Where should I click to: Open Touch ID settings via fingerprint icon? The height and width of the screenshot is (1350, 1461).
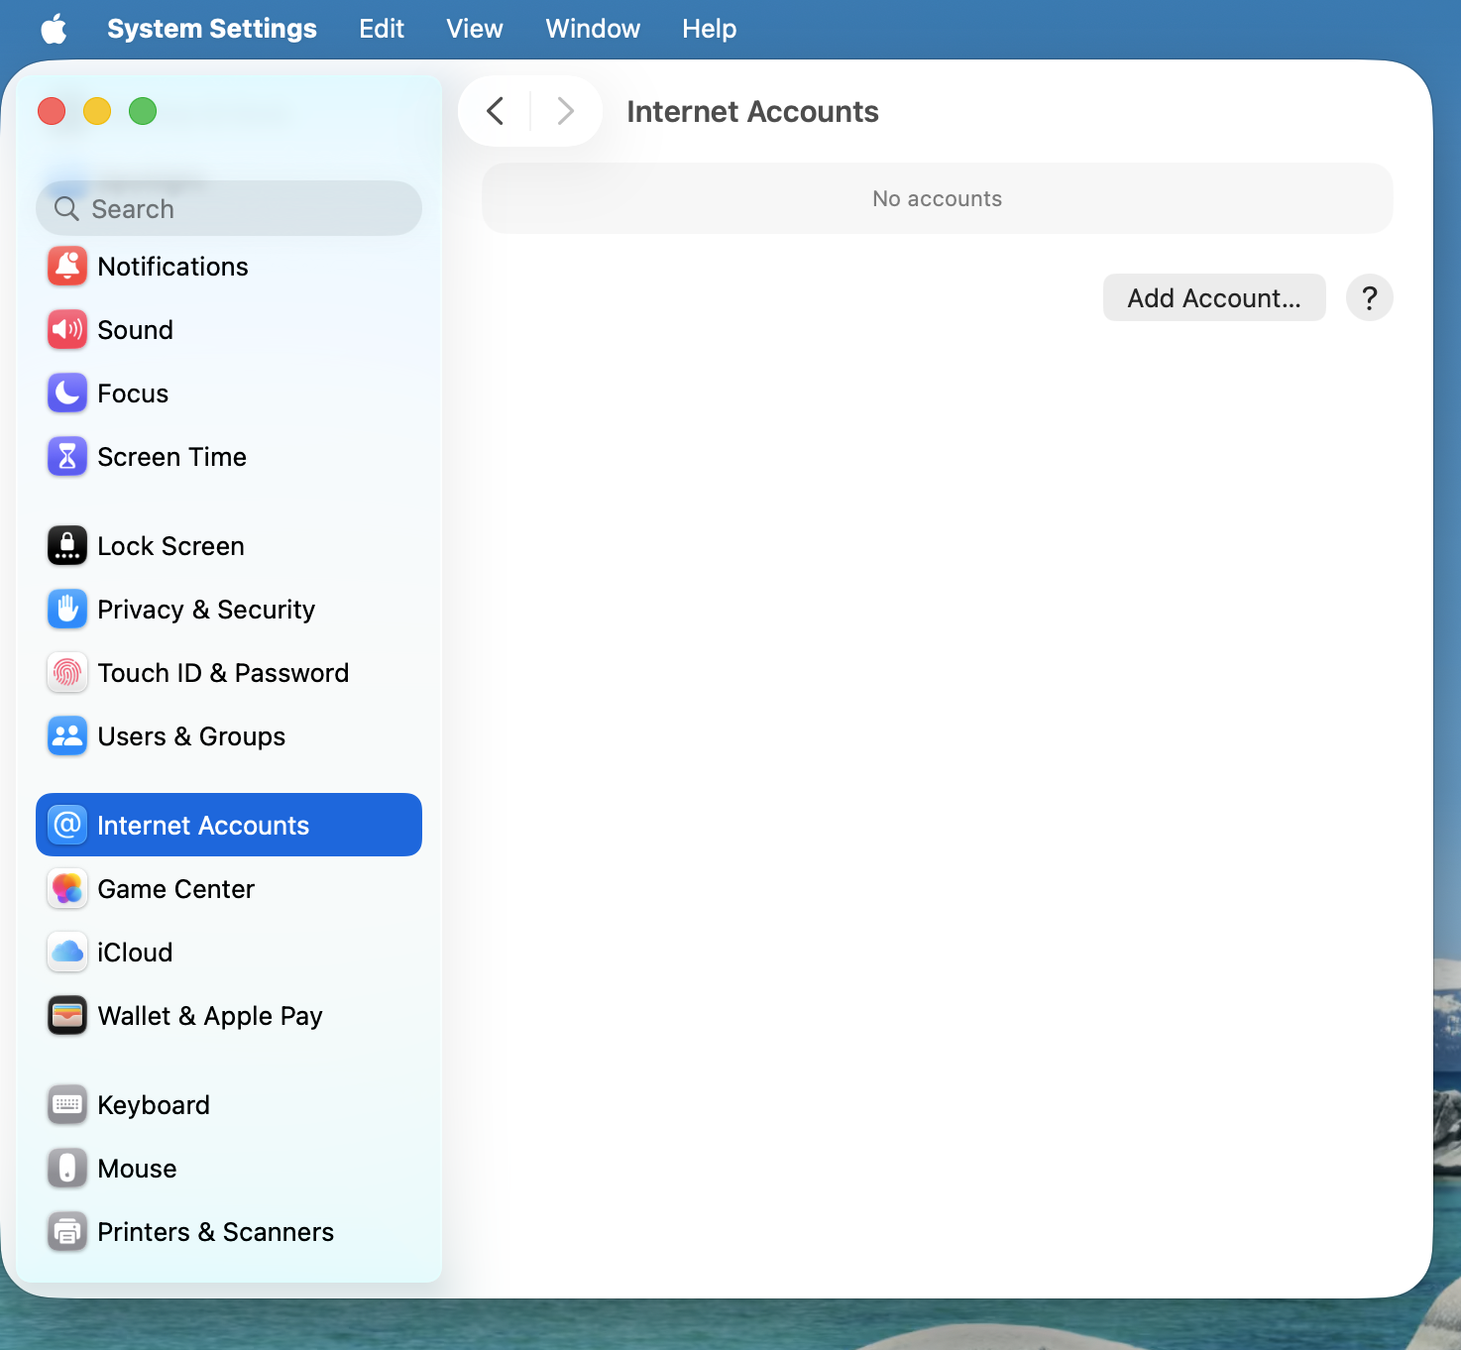(66, 672)
